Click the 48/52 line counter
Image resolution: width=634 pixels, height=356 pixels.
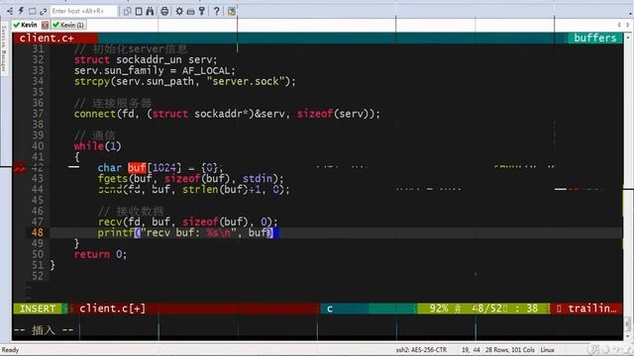click(487, 309)
